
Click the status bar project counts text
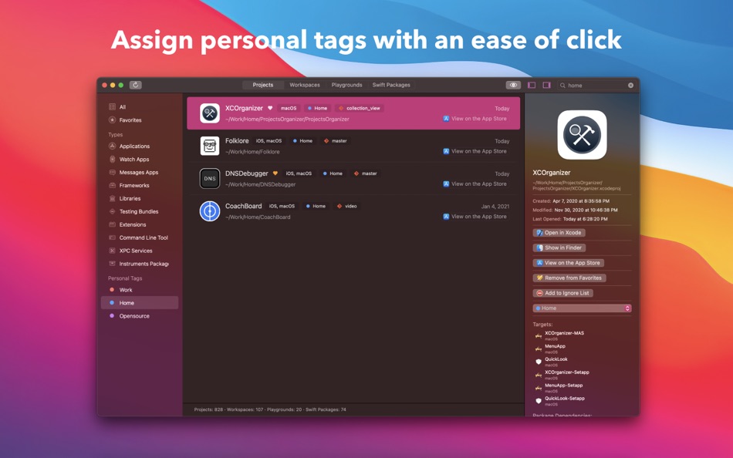(270, 410)
